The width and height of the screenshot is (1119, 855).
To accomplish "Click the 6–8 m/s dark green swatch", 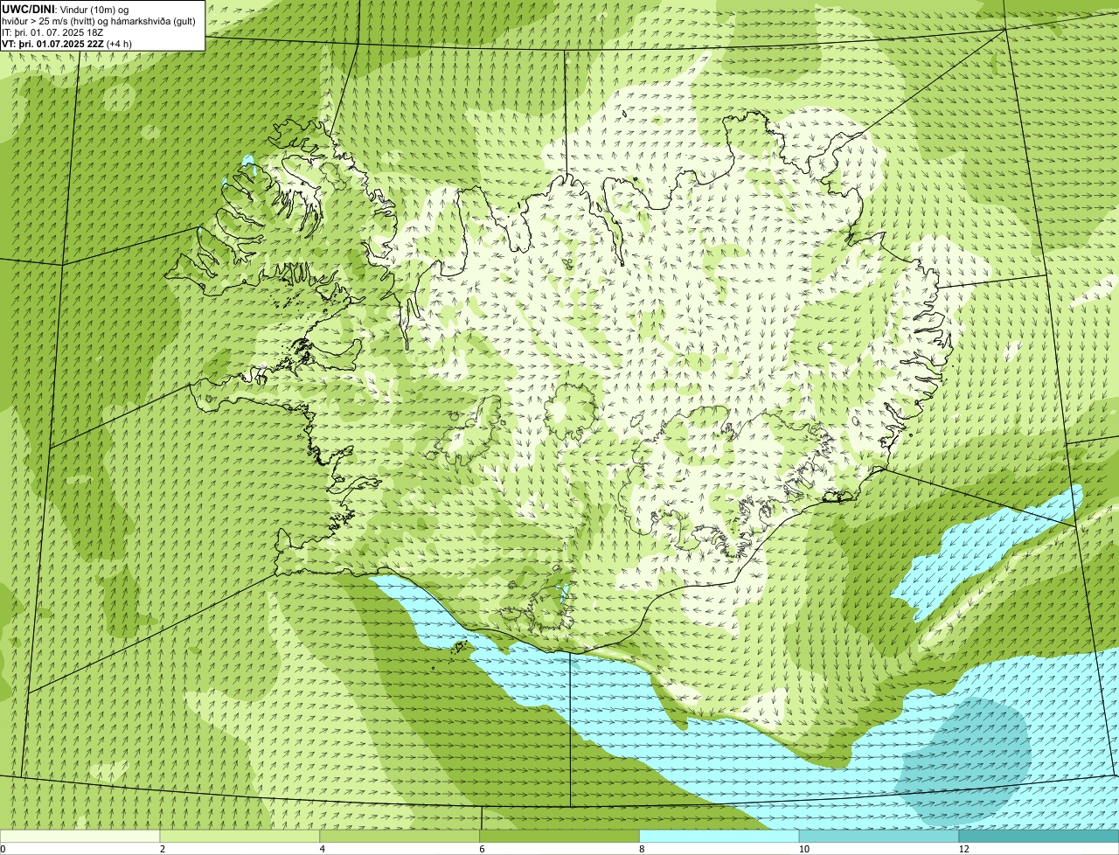I will click(x=560, y=837).
